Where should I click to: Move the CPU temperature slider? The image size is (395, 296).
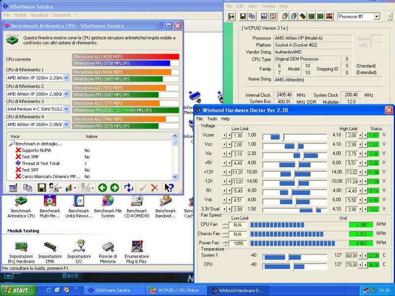[293, 266]
